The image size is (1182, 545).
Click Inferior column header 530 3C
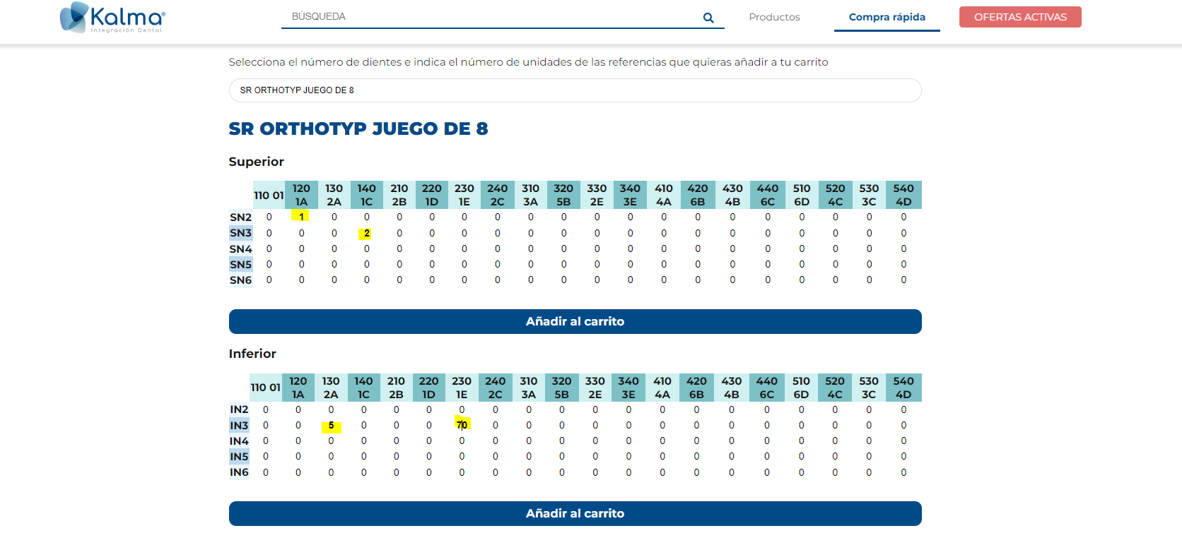(869, 388)
